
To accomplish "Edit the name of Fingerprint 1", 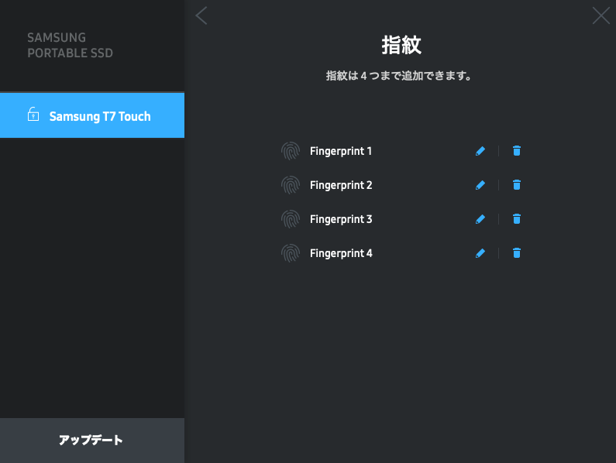I will (x=480, y=151).
